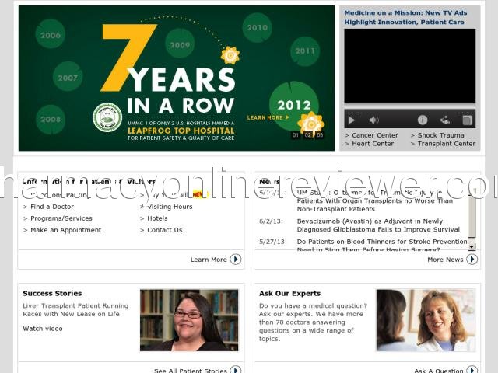498x373 pixels.
Task: Click See All Patient Stories arrow icon
Action: [236, 370]
